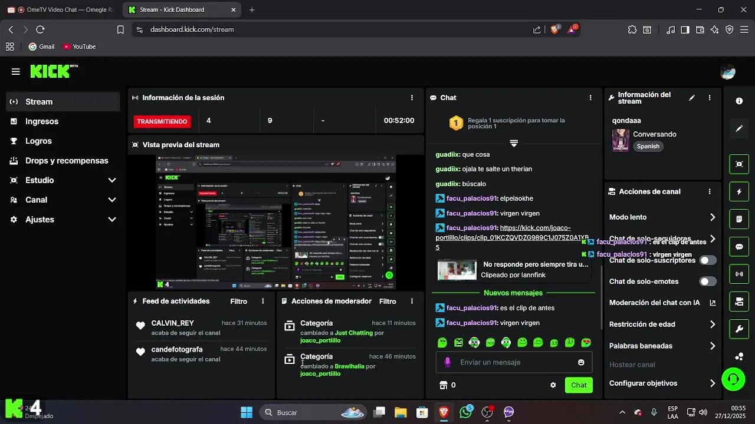Click the Gmail bookmark

click(41, 47)
